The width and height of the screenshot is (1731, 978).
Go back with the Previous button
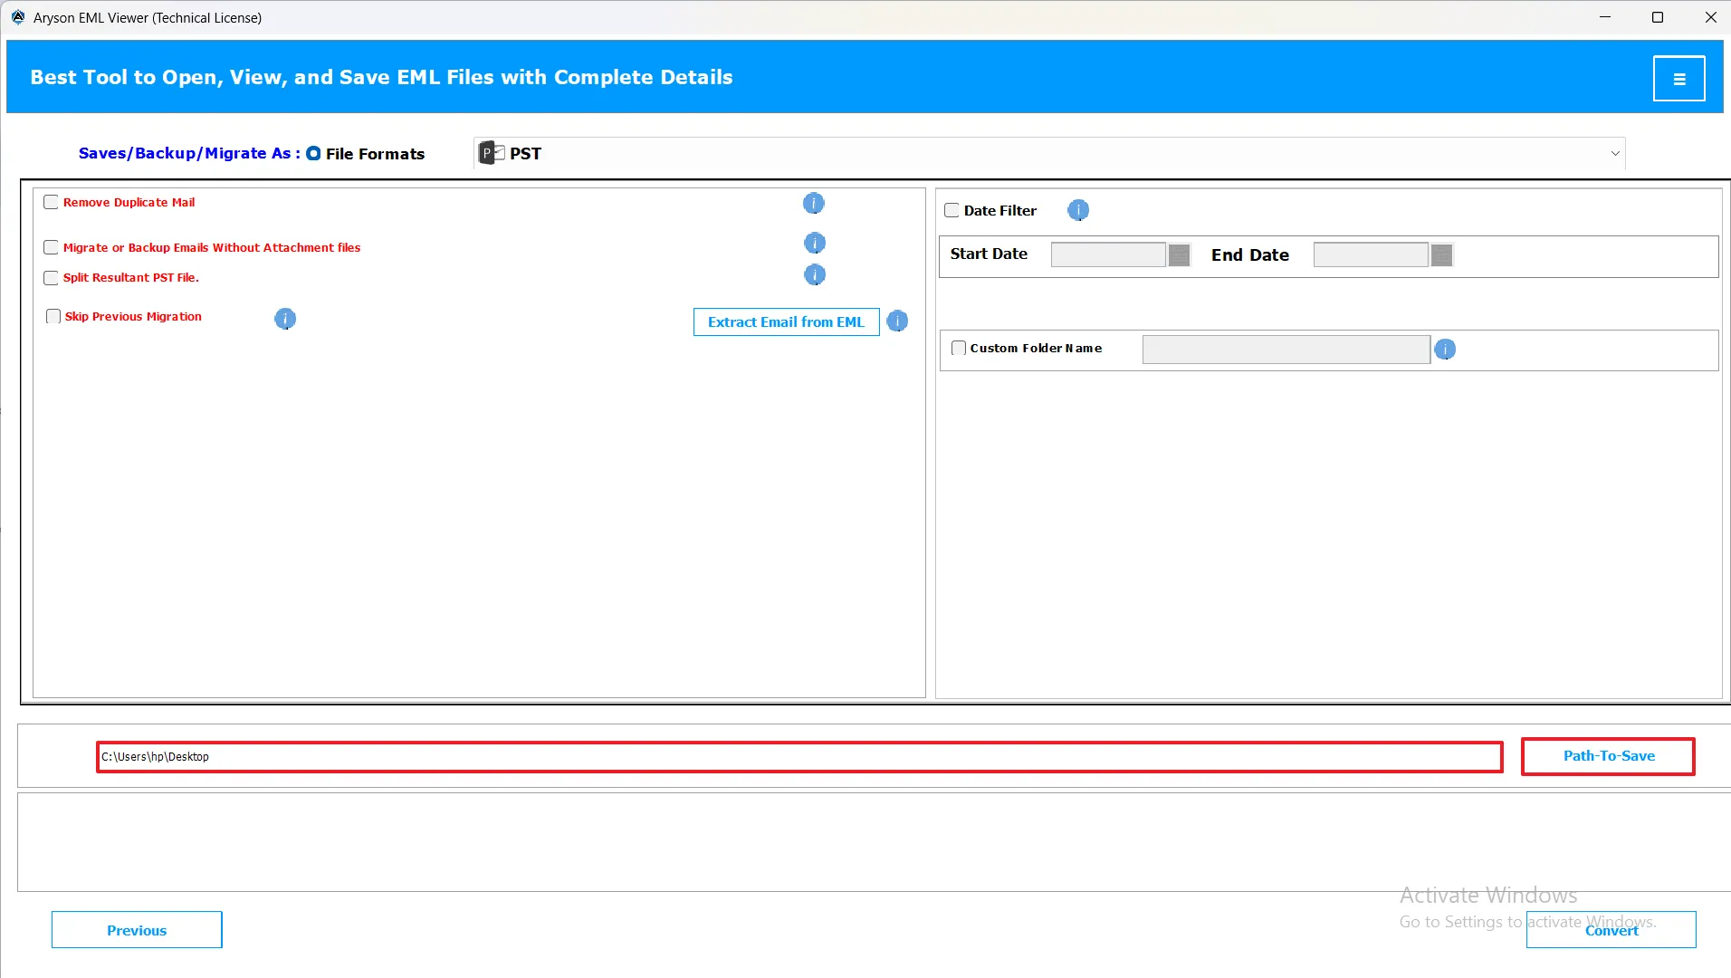pos(137,930)
